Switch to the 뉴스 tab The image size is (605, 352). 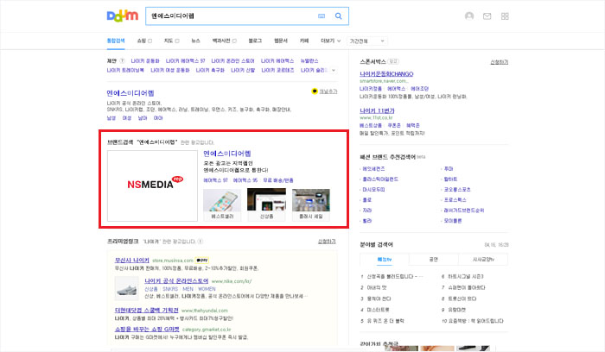[x=195, y=41]
